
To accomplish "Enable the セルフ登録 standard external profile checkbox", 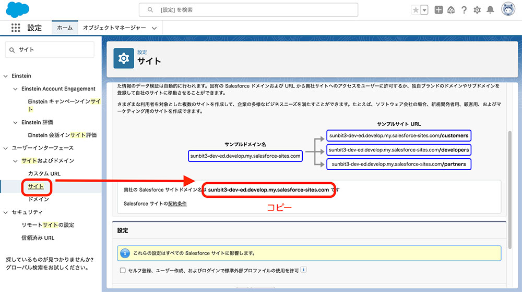I will coord(123,271).
